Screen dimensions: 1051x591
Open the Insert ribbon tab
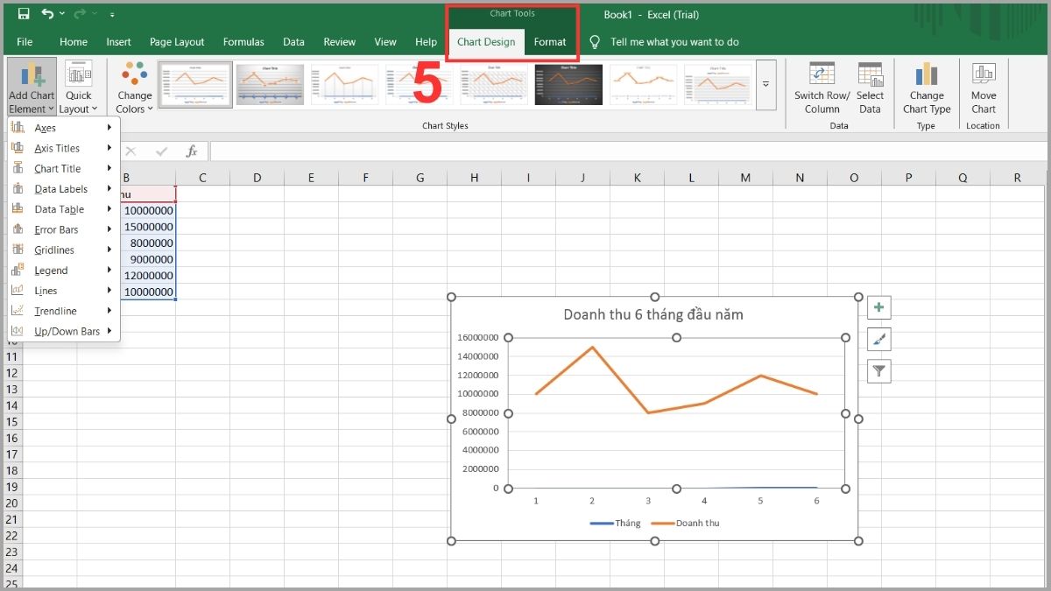(x=118, y=42)
